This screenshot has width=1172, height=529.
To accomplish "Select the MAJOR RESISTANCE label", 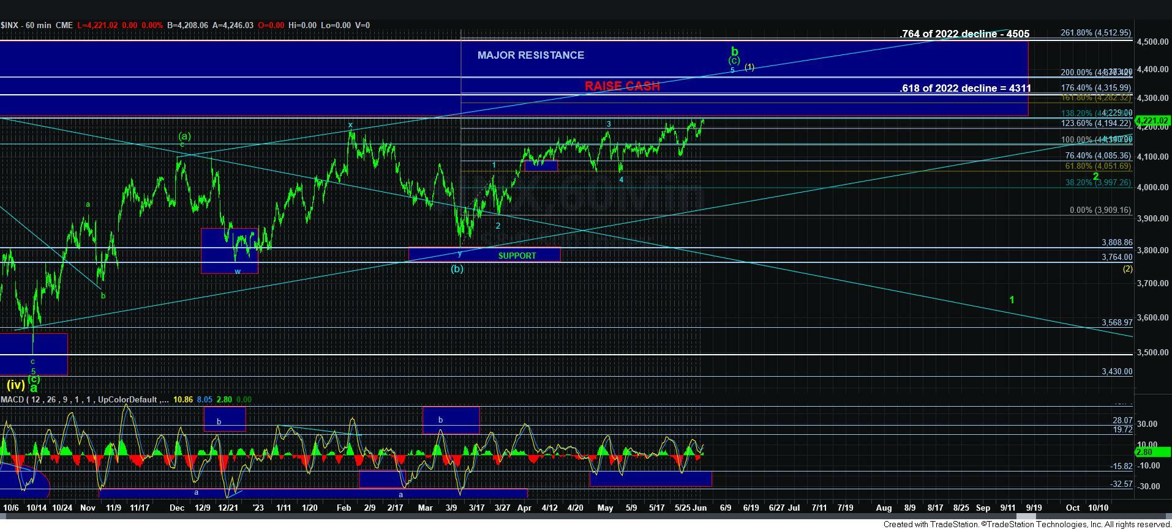I will click(530, 55).
